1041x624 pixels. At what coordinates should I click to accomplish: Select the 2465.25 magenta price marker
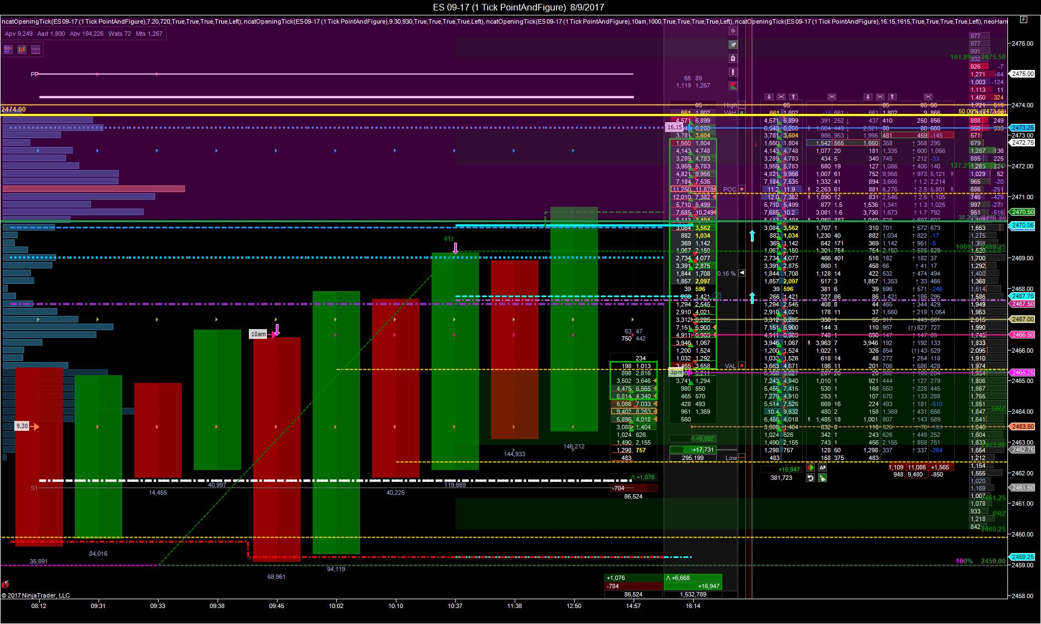point(1023,373)
